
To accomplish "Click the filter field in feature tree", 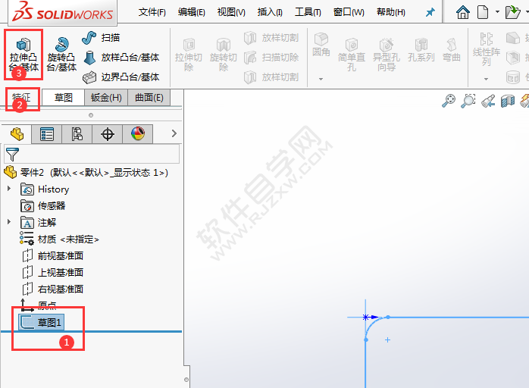I will (x=92, y=154).
